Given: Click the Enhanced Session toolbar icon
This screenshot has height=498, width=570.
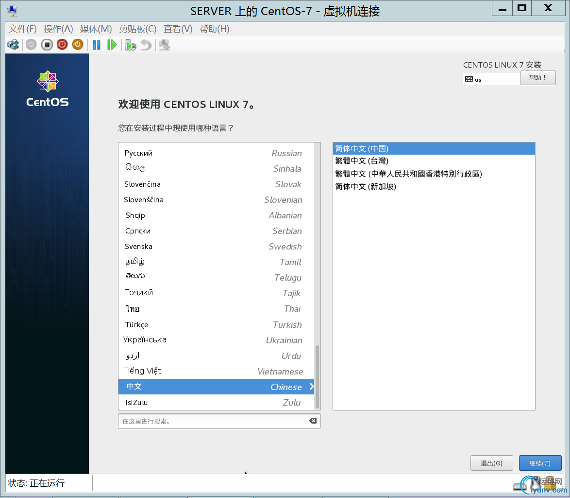Looking at the screenshot, I should tap(165, 45).
